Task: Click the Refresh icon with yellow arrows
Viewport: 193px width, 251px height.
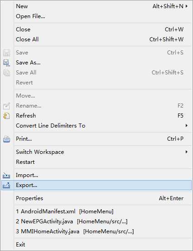Action: tap(6, 116)
